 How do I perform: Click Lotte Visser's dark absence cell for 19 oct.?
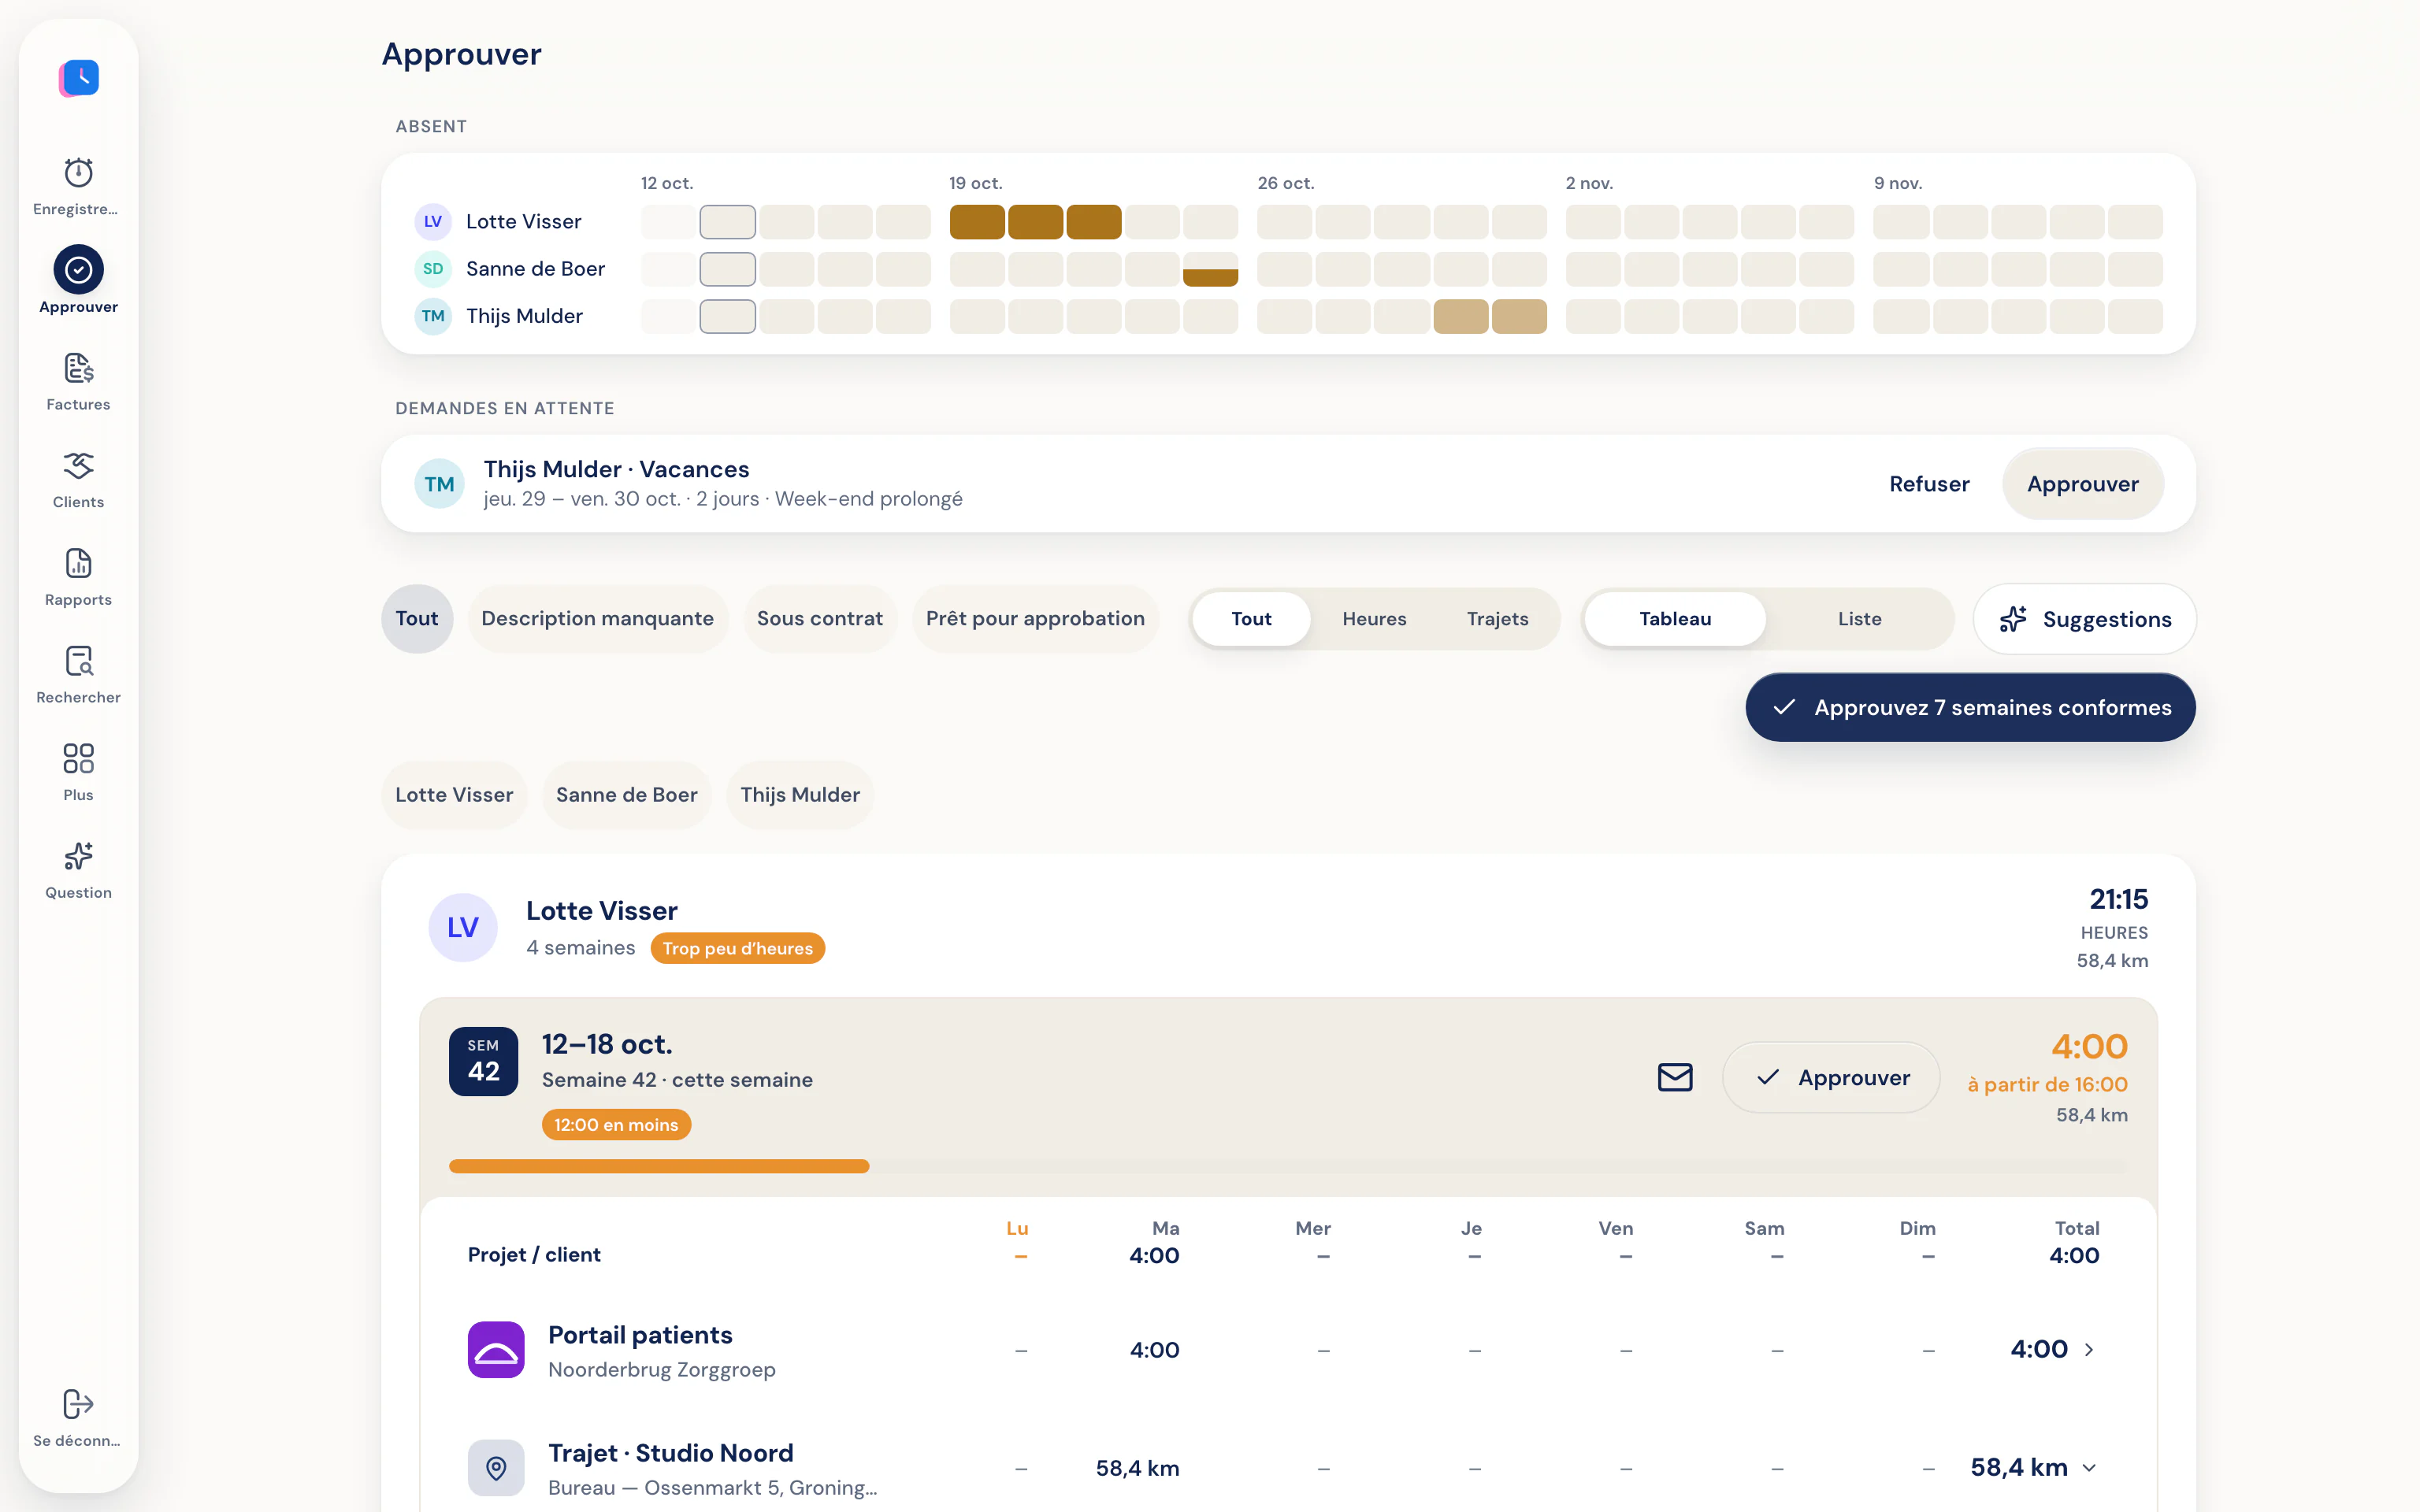pos(977,222)
